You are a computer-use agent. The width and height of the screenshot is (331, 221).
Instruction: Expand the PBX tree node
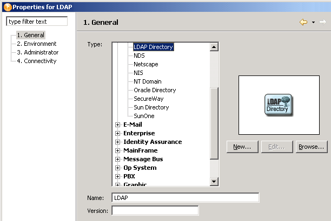coord(117,177)
